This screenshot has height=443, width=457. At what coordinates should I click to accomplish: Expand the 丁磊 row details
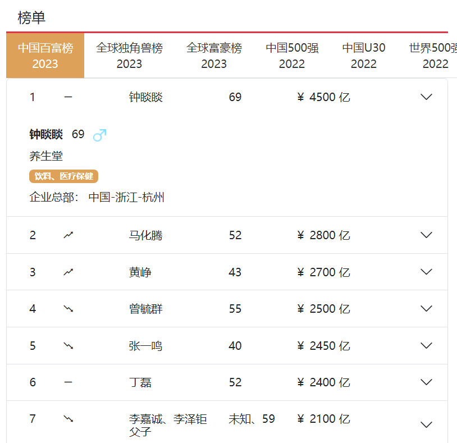[426, 382]
